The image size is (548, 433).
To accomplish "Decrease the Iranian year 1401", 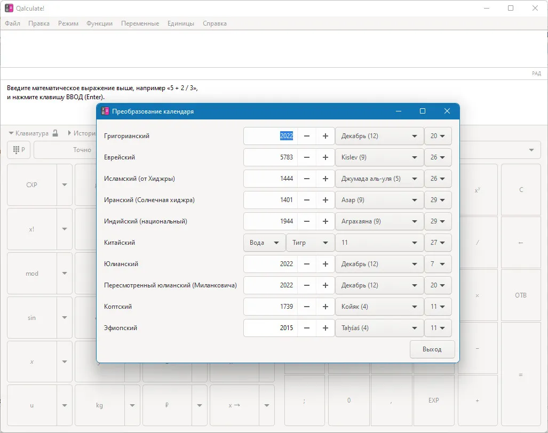I will (306, 200).
